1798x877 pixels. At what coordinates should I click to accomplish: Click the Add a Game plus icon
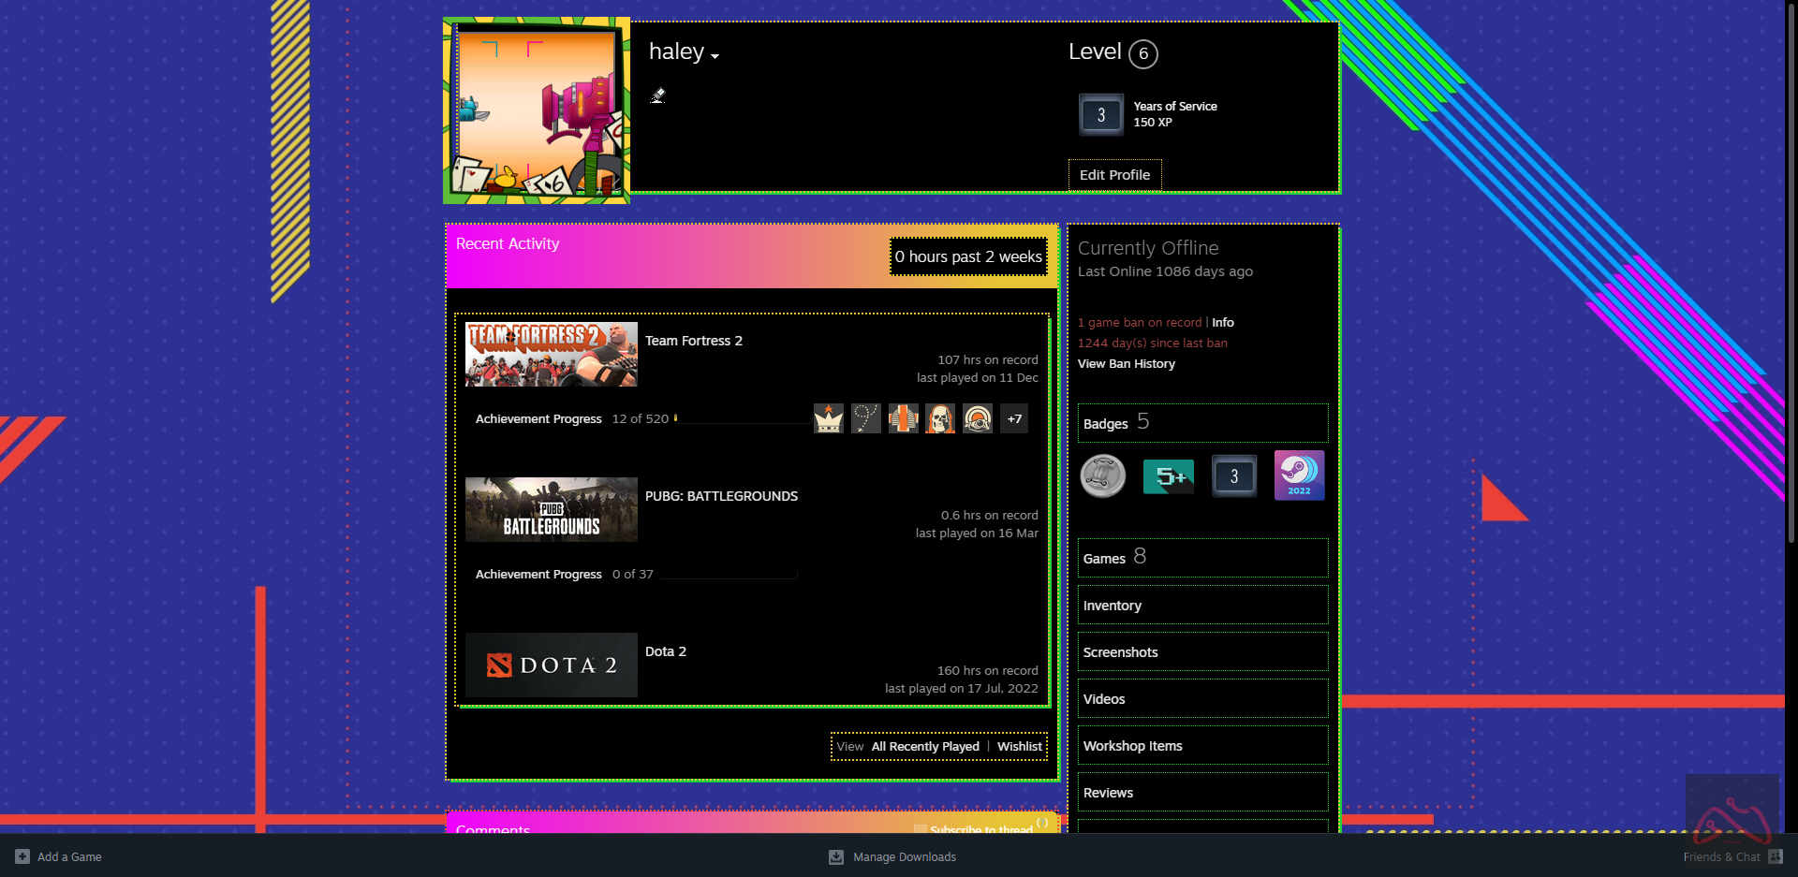click(x=22, y=857)
